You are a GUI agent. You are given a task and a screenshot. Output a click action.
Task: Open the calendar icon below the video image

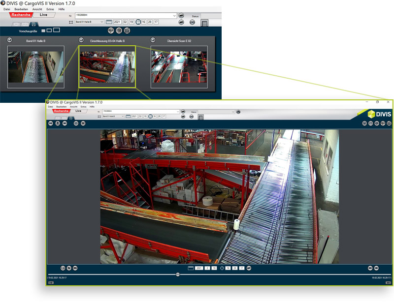[x=191, y=268]
